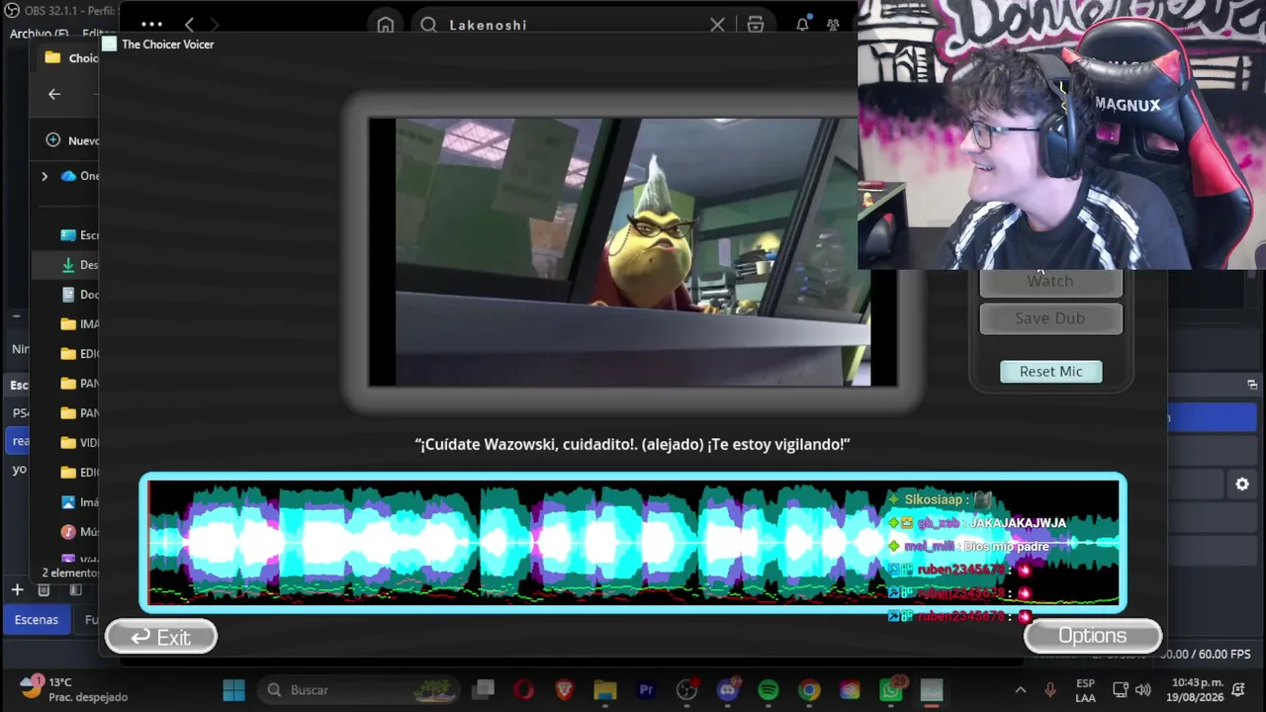Open the Música item in File Explorer sidebar
The image size is (1266, 712).
[x=79, y=532]
